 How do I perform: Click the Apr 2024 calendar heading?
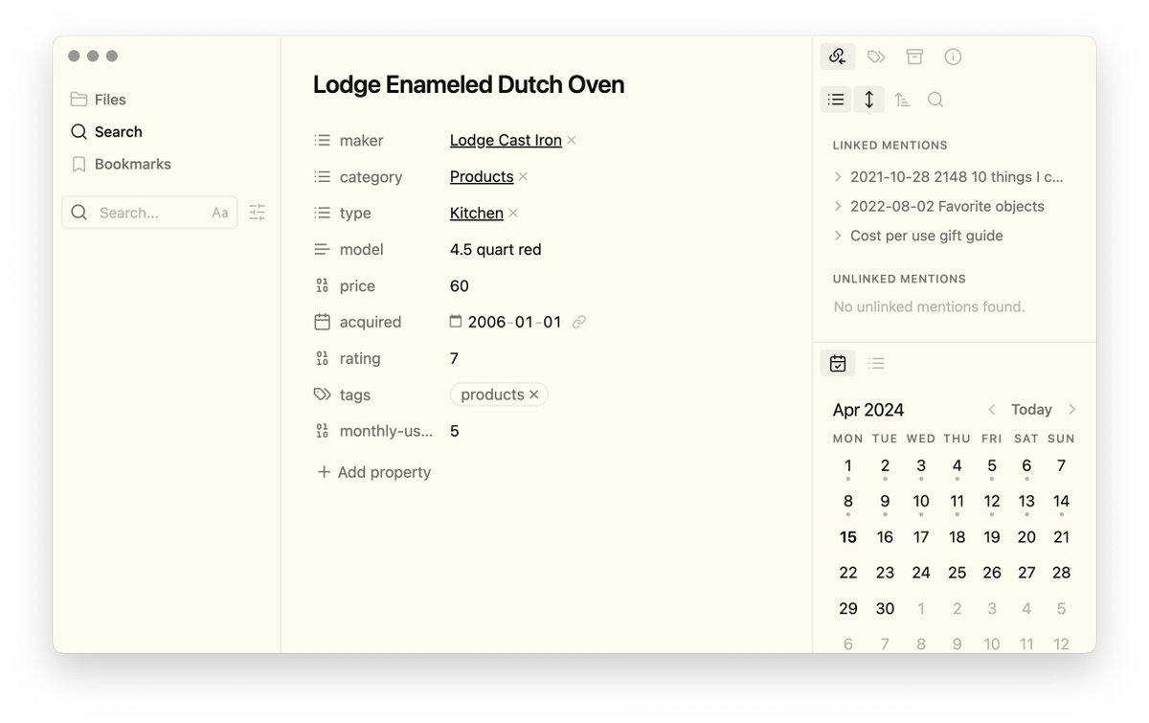(868, 410)
